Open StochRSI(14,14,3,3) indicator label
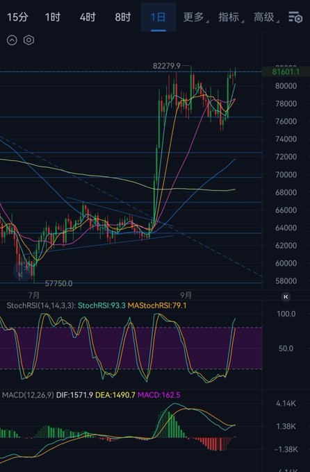 pyautogui.click(x=41, y=305)
